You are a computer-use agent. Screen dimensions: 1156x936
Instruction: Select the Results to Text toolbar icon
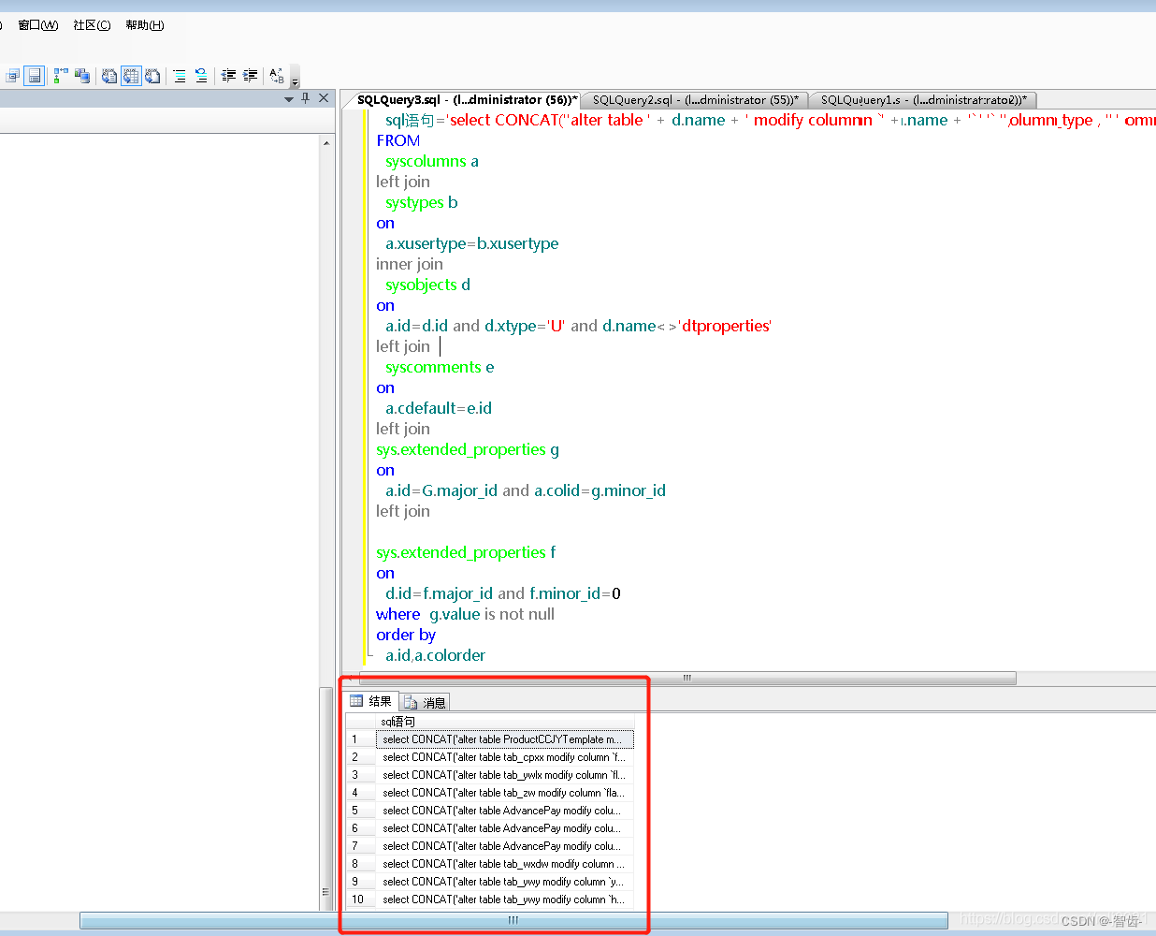(109, 76)
